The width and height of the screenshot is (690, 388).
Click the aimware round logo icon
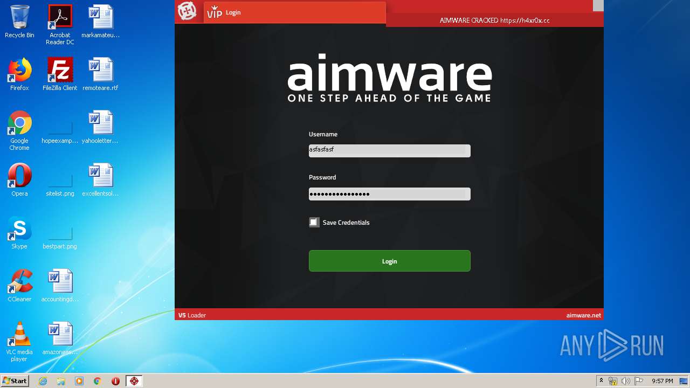(x=187, y=11)
